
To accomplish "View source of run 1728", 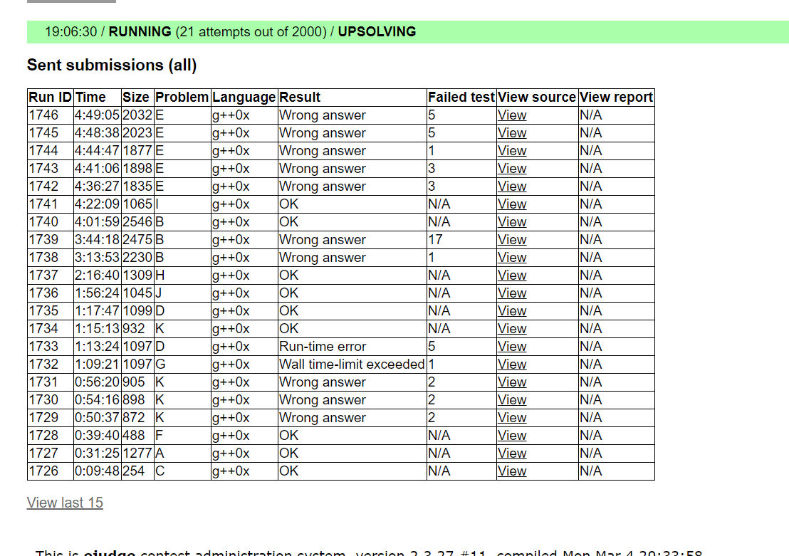I will (512, 436).
